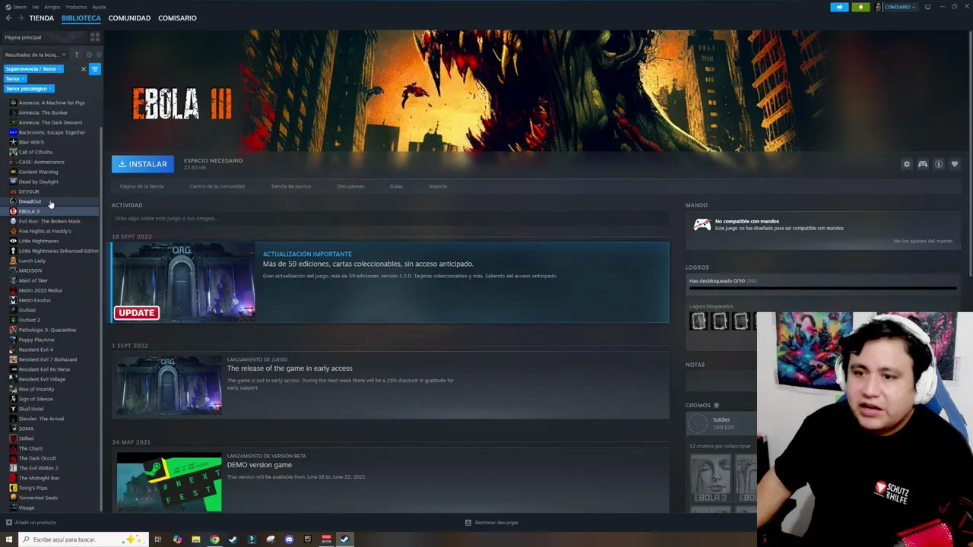Screen dimensions: 973x547
Task: Click the activity comment input field
Action: tap(390, 219)
